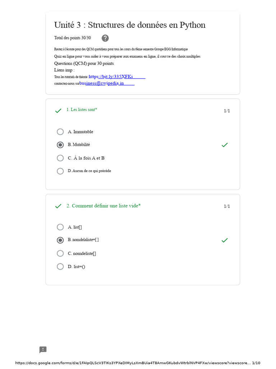Select radio option B. Mutabilité
The width and height of the screenshot is (276, 369).
[60, 145]
